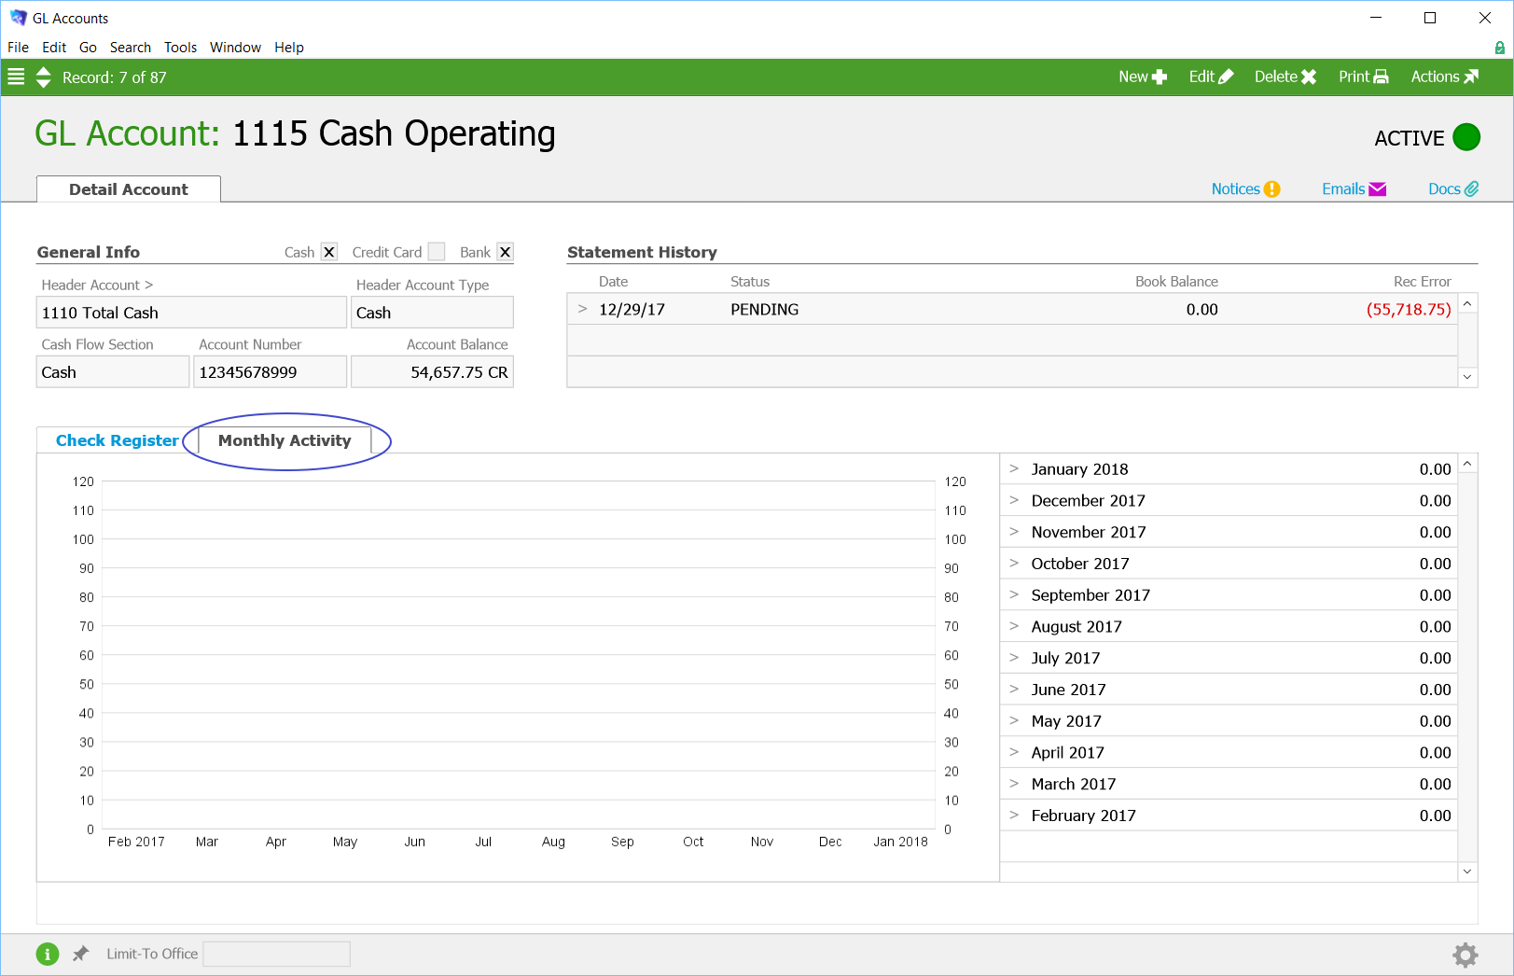Open Notices with the warning icon
This screenshot has height=976, width=1514.
coord(1245,188)
